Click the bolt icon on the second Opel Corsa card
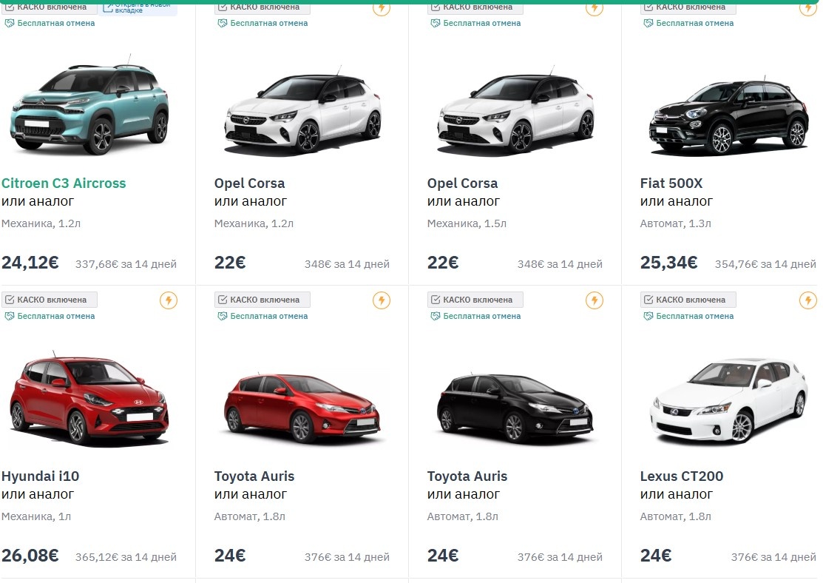Viewport: 823px width, 583px height. click(x=595, y=10)
